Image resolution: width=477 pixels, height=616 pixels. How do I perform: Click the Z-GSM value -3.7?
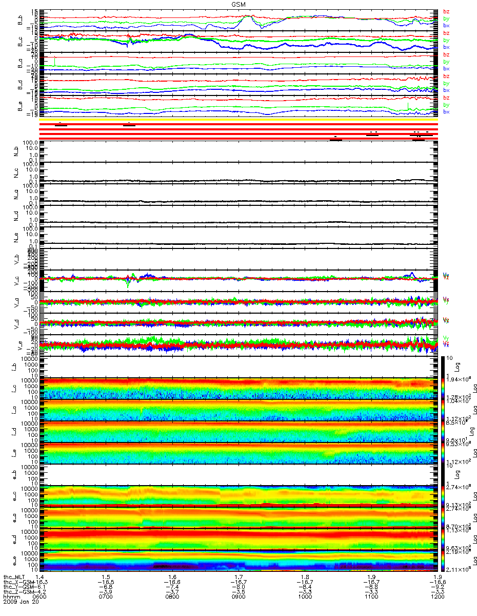(x=172, y=592)
